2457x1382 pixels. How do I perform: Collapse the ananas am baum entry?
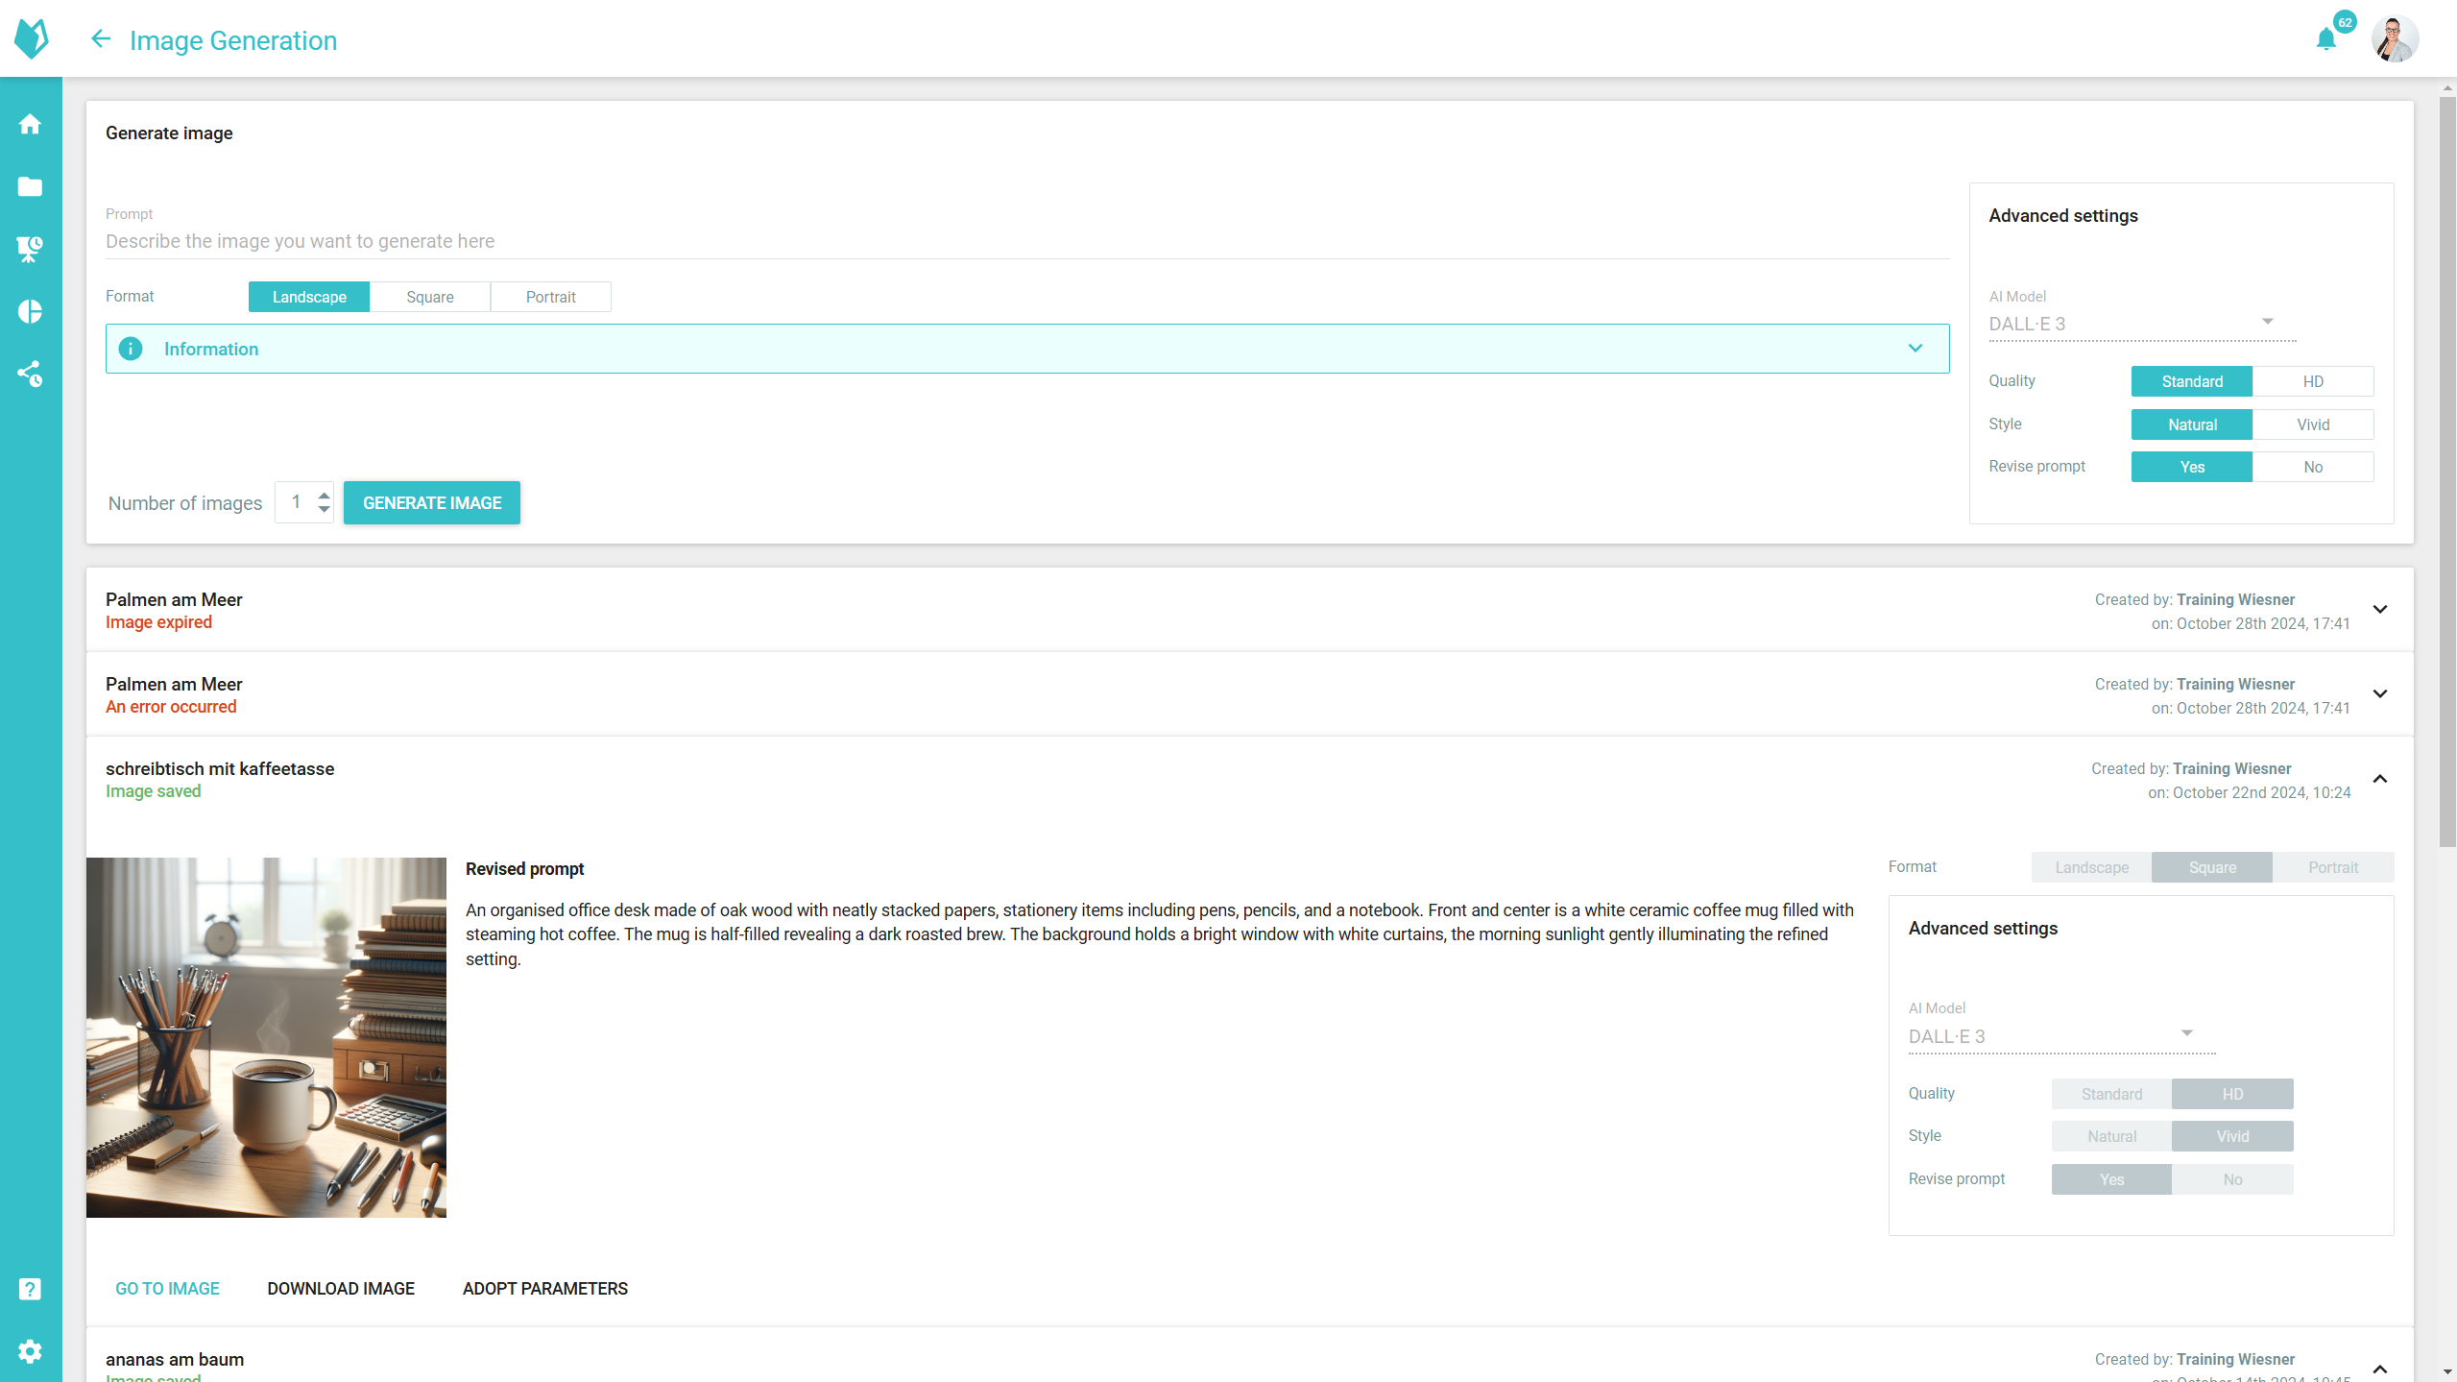click(x=2380, y=1370)
